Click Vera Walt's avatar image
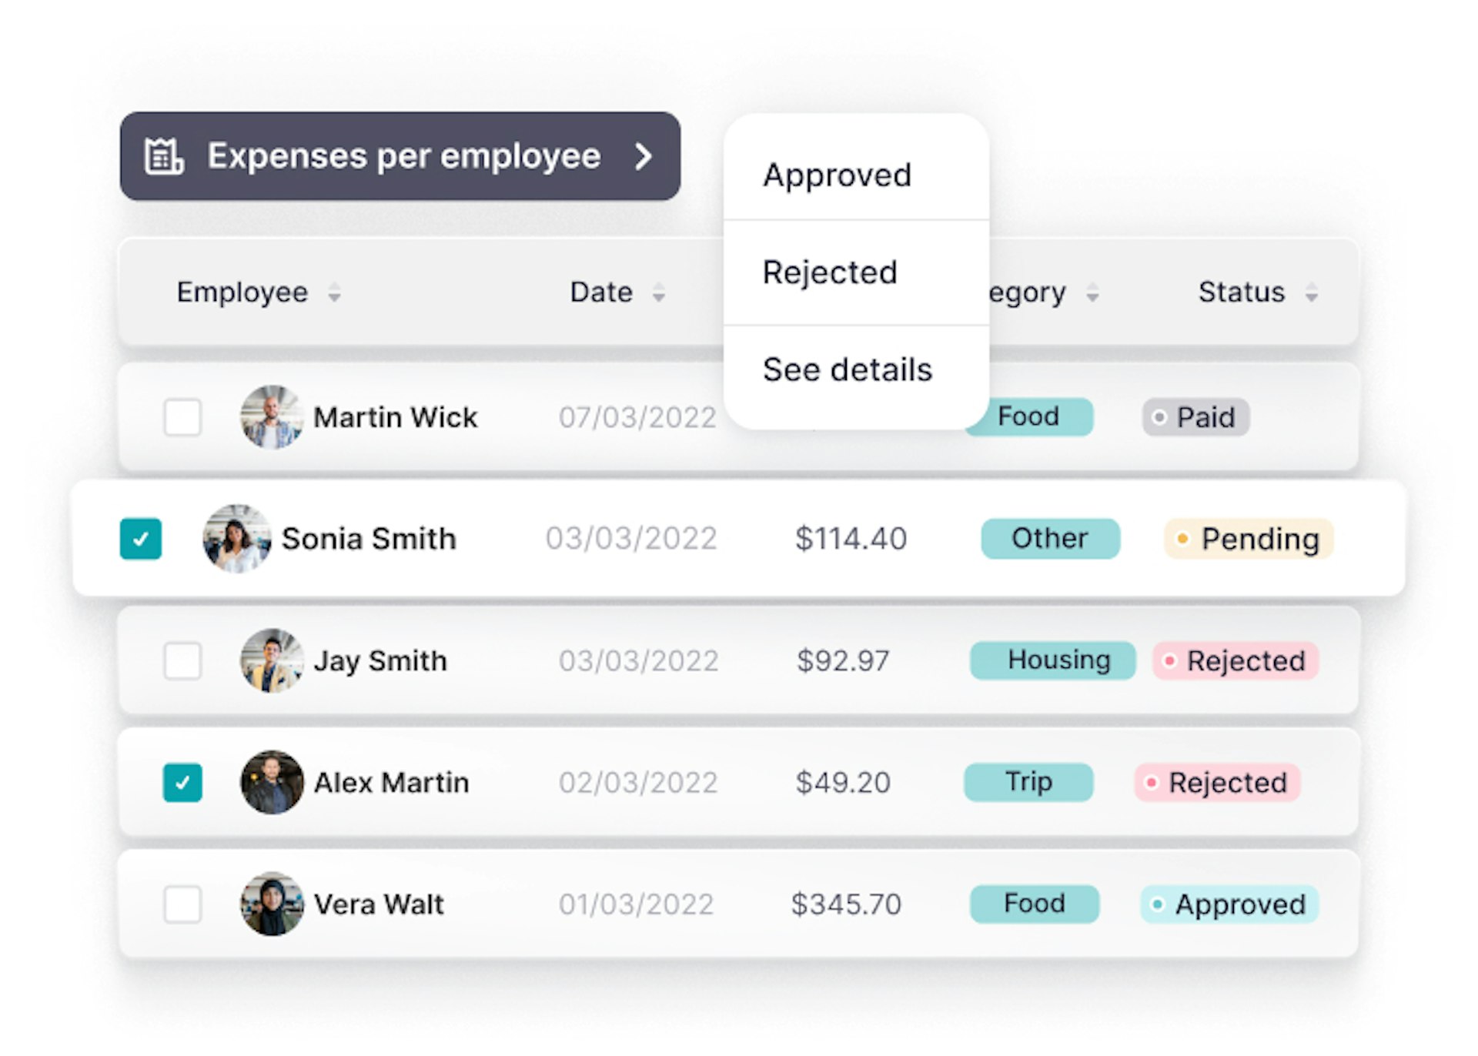1478x1056 pixels. click(271, 904)
